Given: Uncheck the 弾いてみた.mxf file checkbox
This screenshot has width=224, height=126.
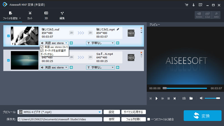Looking at the screenshot, I should click(8, 36).
